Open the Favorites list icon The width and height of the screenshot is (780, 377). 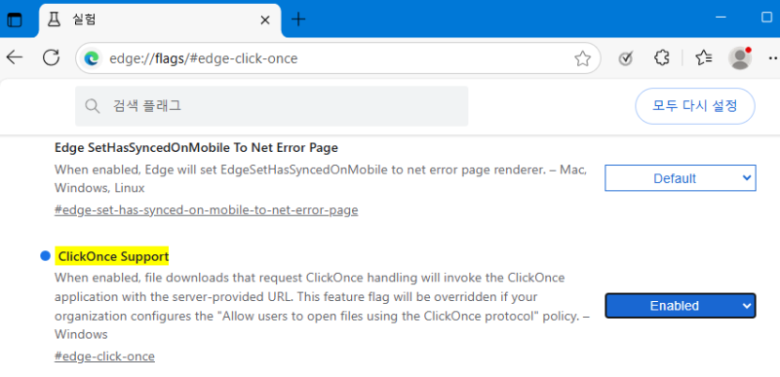[703, 58]
